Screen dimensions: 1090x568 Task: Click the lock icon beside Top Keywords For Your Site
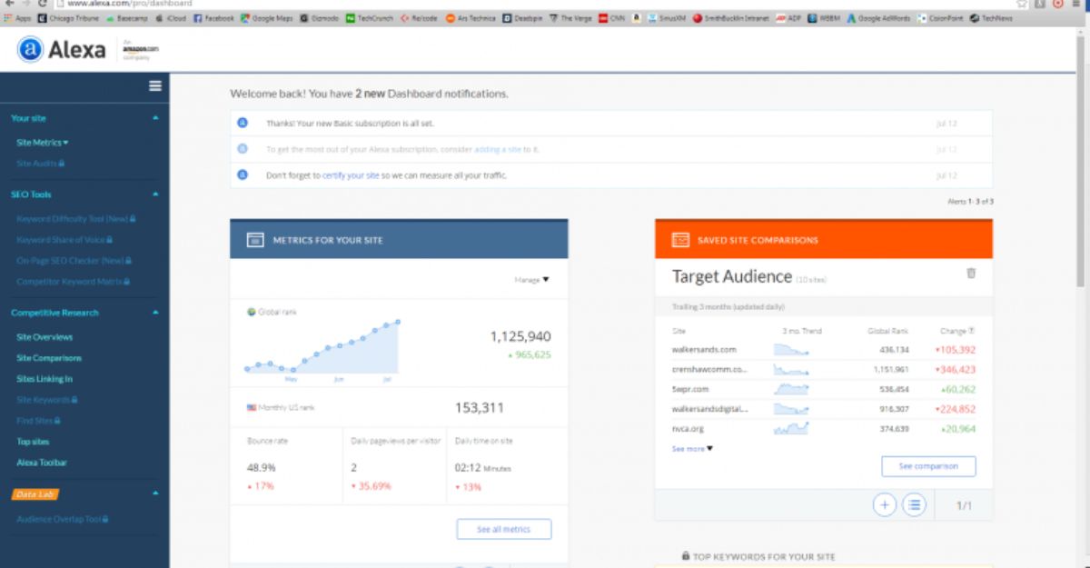tap(686, 556)
